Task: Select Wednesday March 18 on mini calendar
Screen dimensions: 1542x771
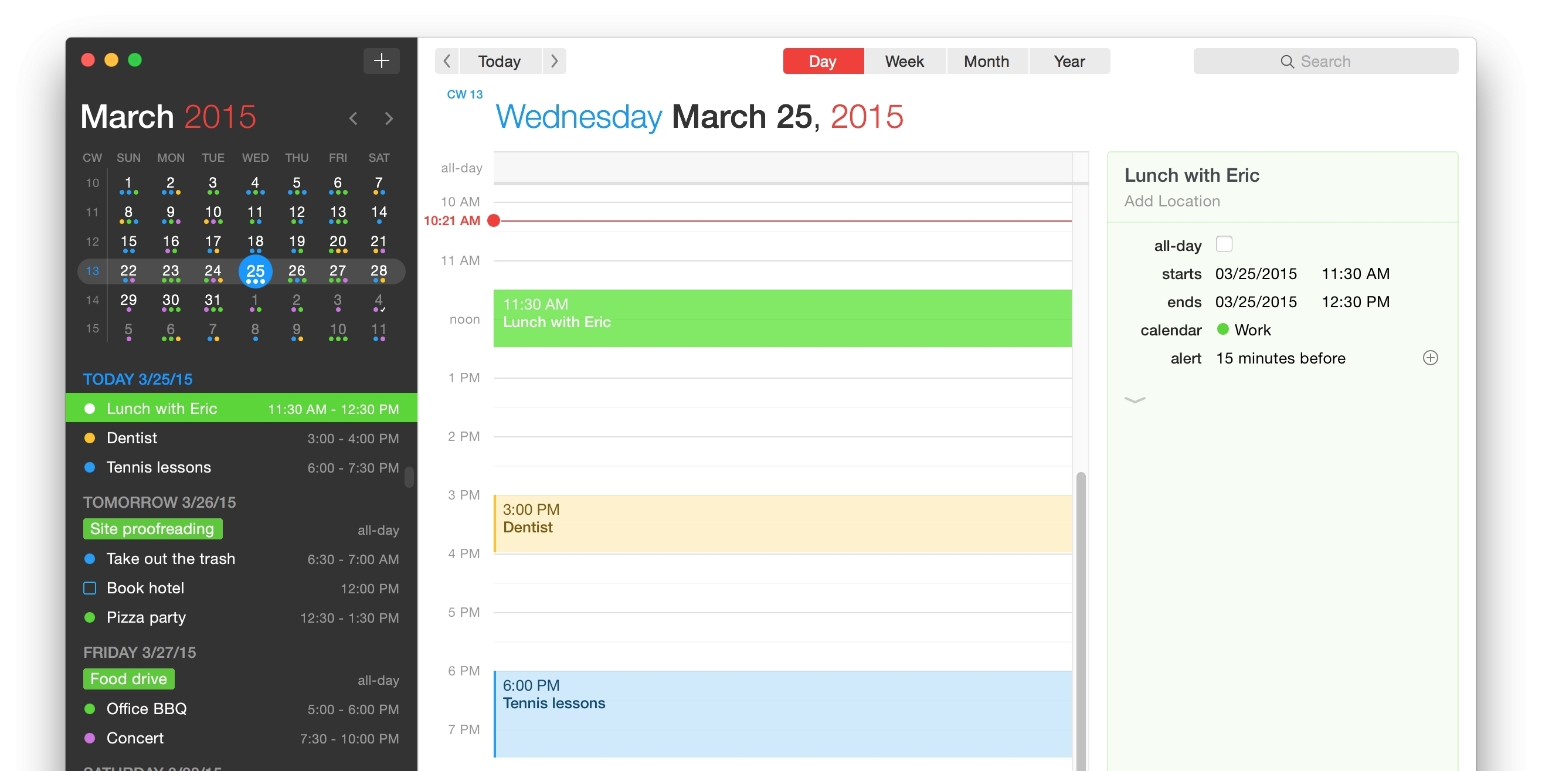Action: click(x=254, y=240)
